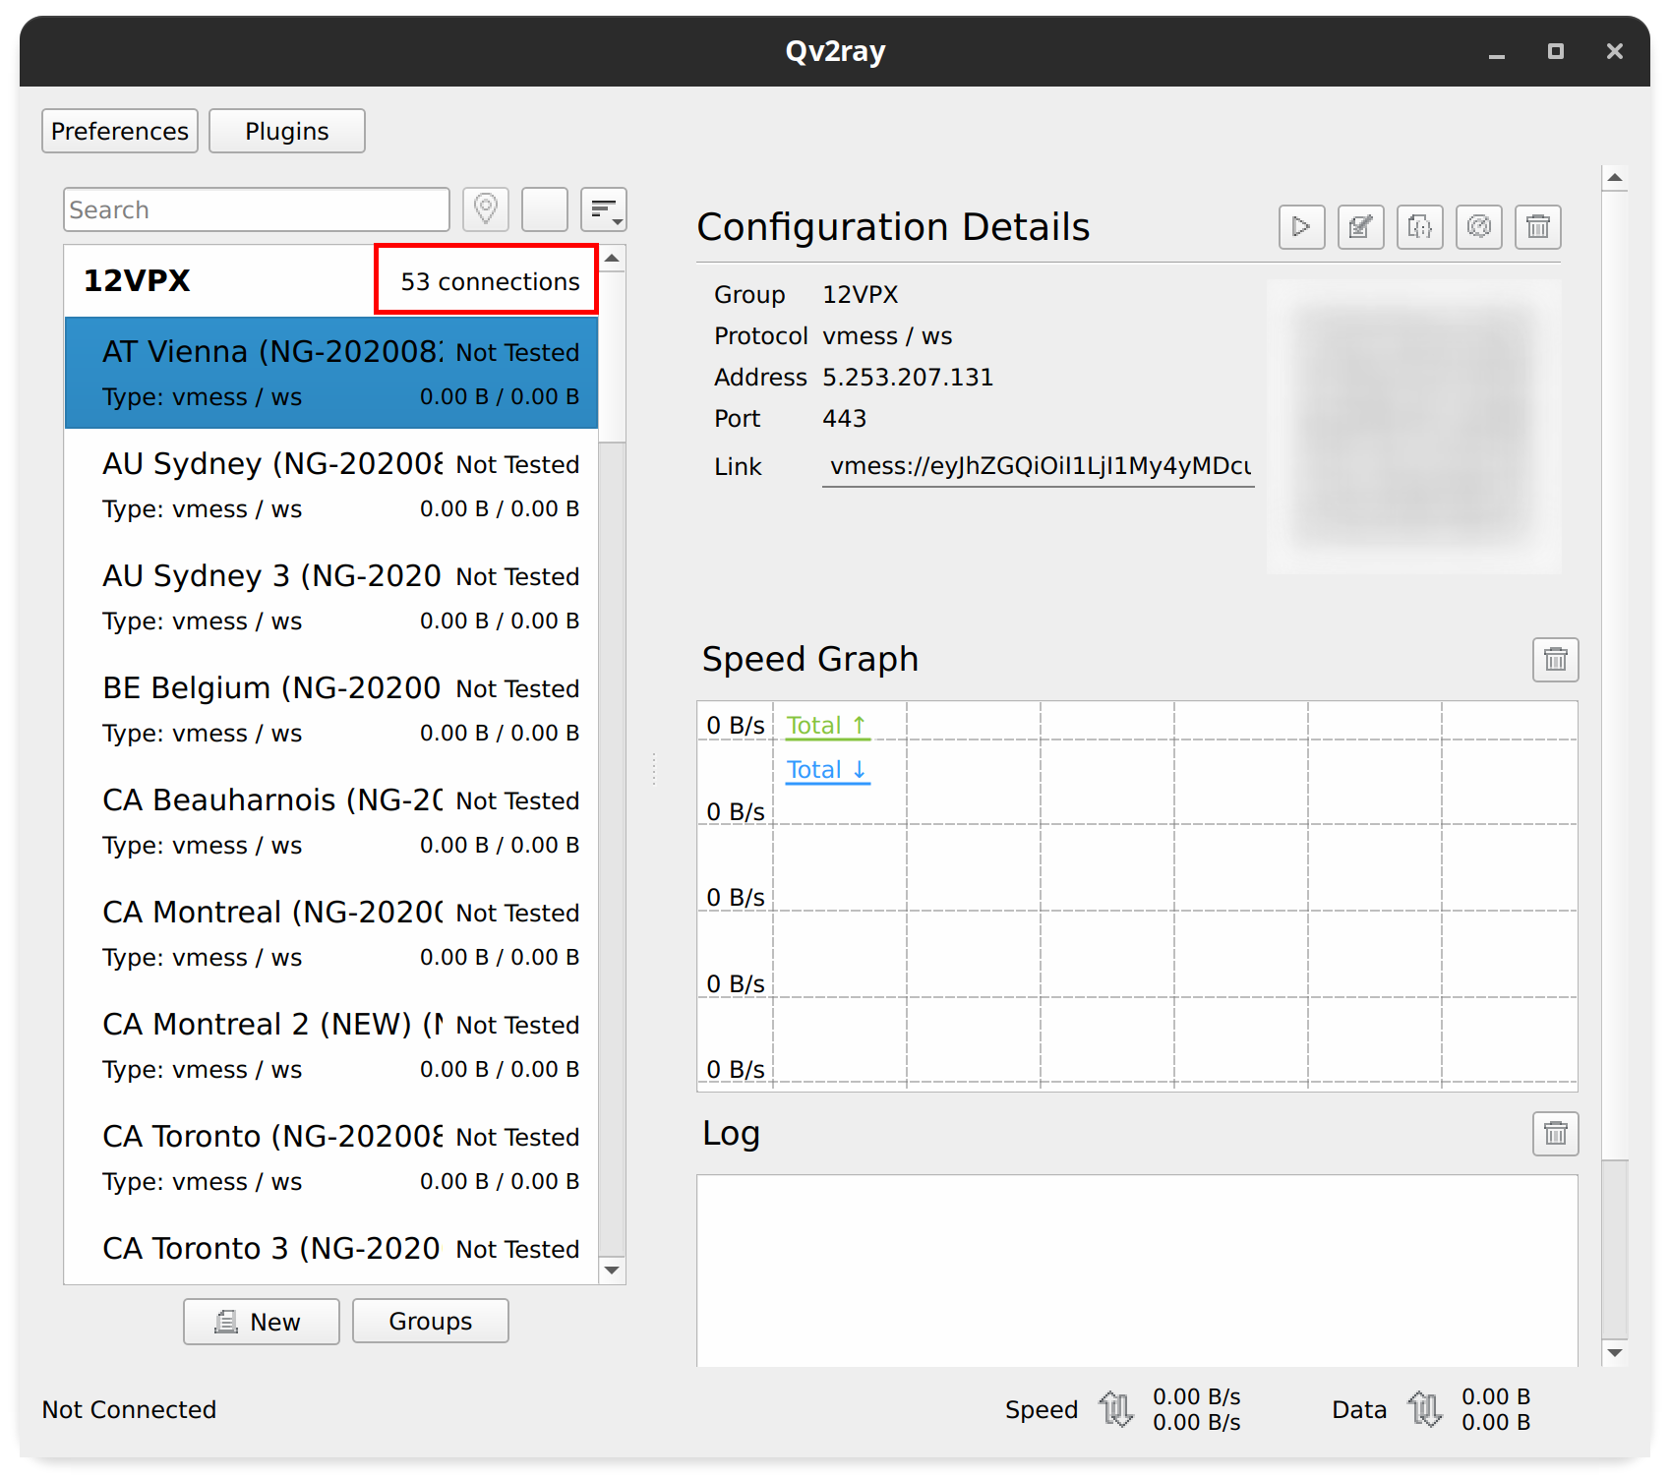This screenshot has height=1479, width=1670.
Task: Open the Groups manager
Action: pyautogui.click(x=430, y=1321)
